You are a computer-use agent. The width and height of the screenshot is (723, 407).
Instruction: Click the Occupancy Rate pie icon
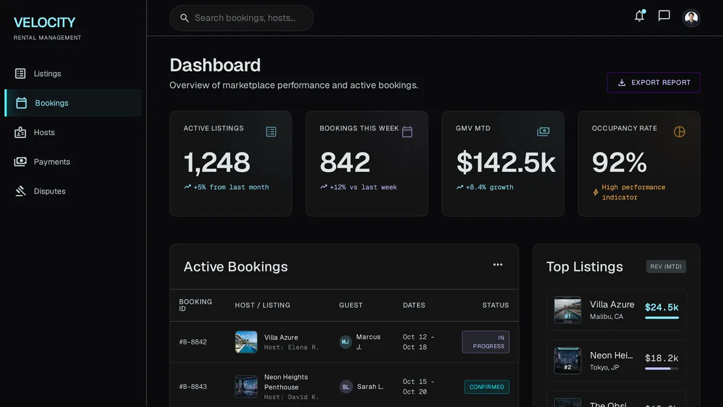pyautogui.click(x=680, y=131)
